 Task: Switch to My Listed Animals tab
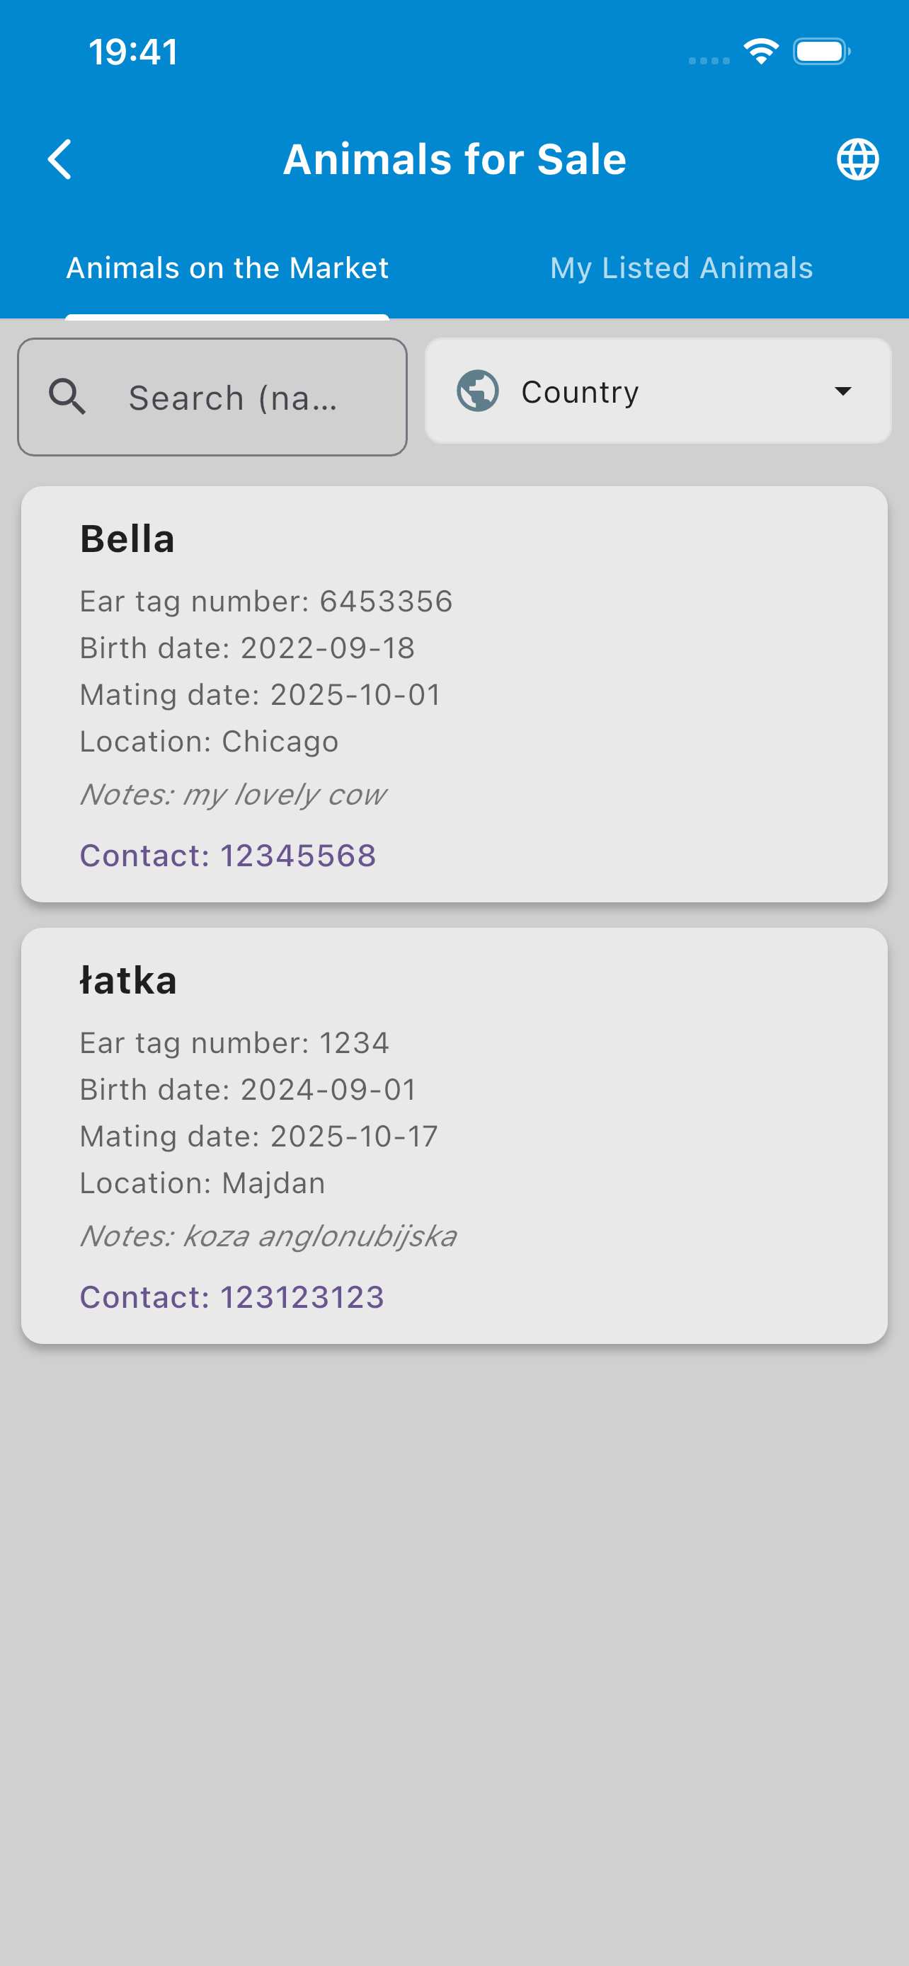pyautogui.click(x=681, y=268)
